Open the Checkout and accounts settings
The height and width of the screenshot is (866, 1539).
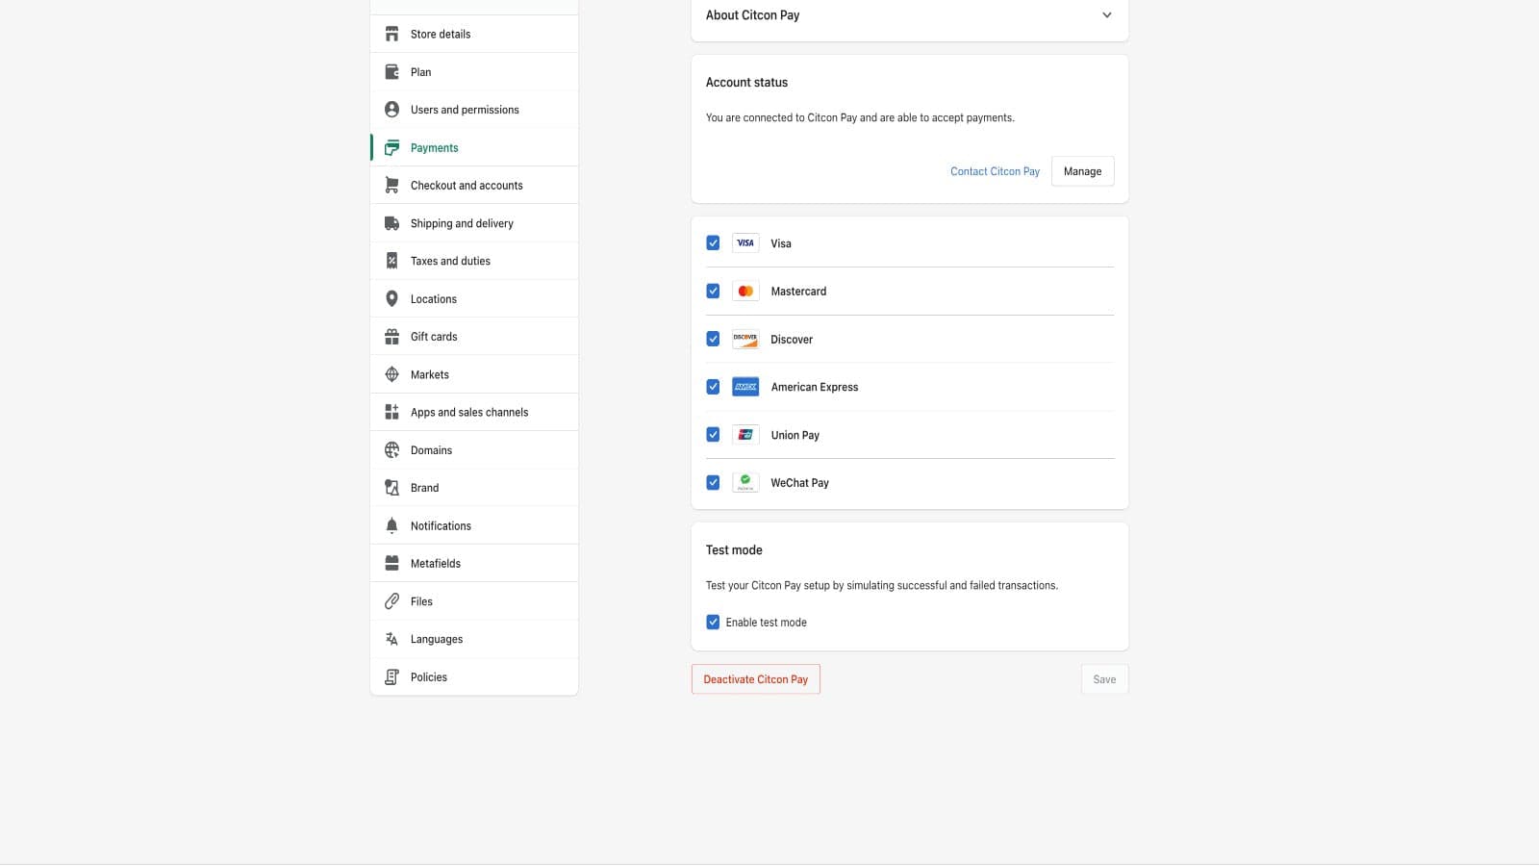tap(467, 185)
